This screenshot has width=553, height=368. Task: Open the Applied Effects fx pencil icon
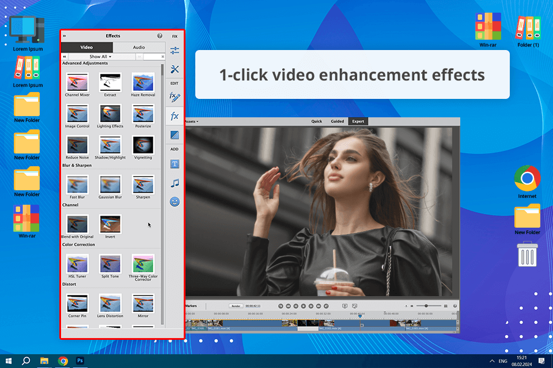point(175,97)
